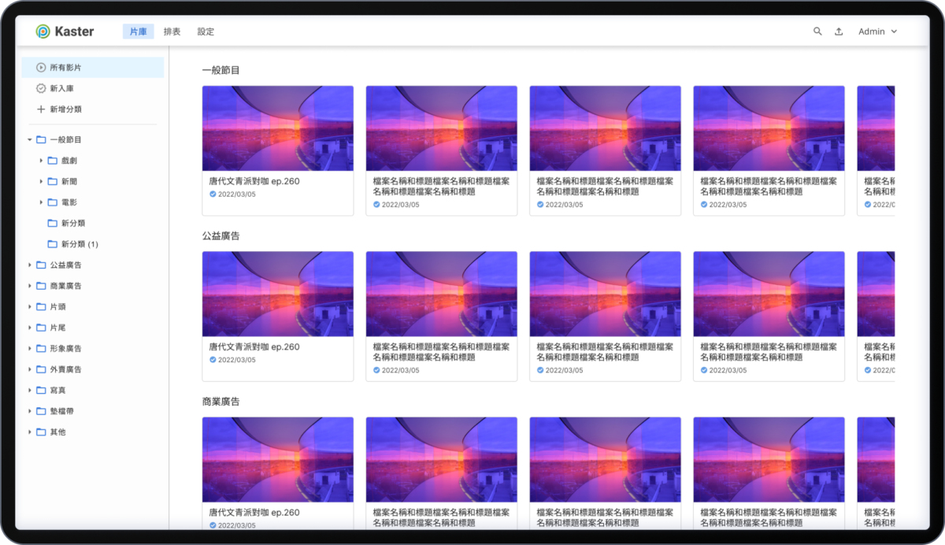Click the 商業廣告 folder icon in sidebar
The image size is (945, 545).
[x=41, y=286]
